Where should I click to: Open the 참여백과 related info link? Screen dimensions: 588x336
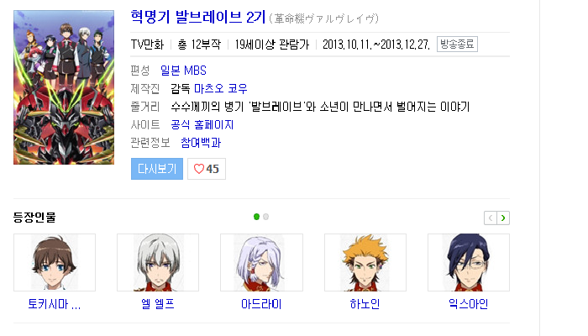click(201, 143)
